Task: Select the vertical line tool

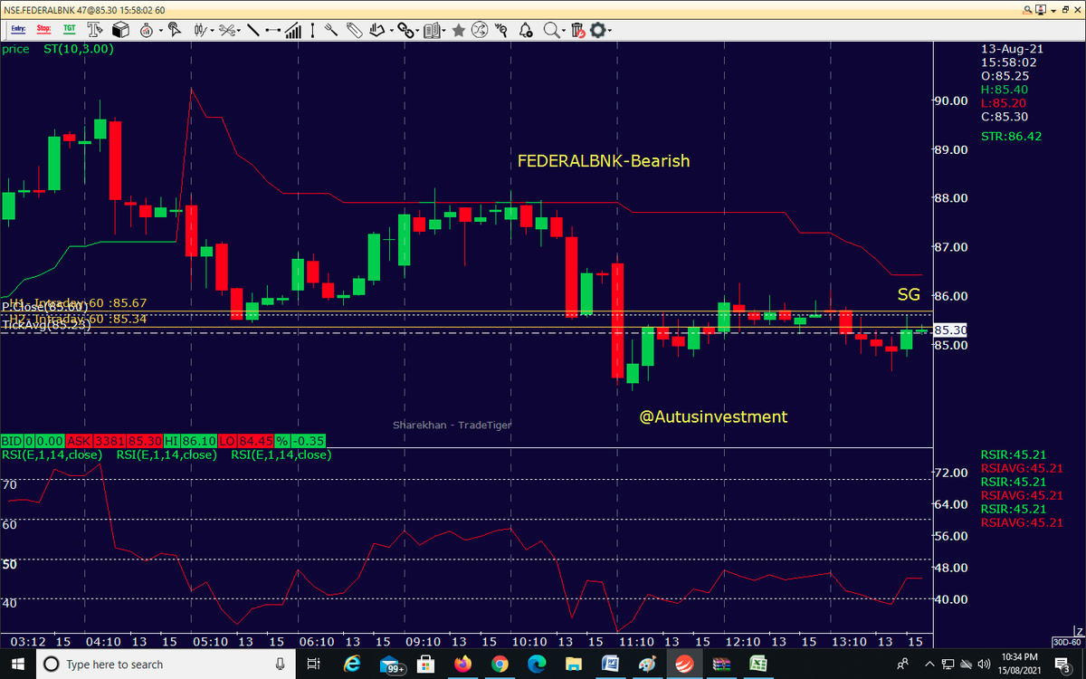Action: tap(312, 30)
